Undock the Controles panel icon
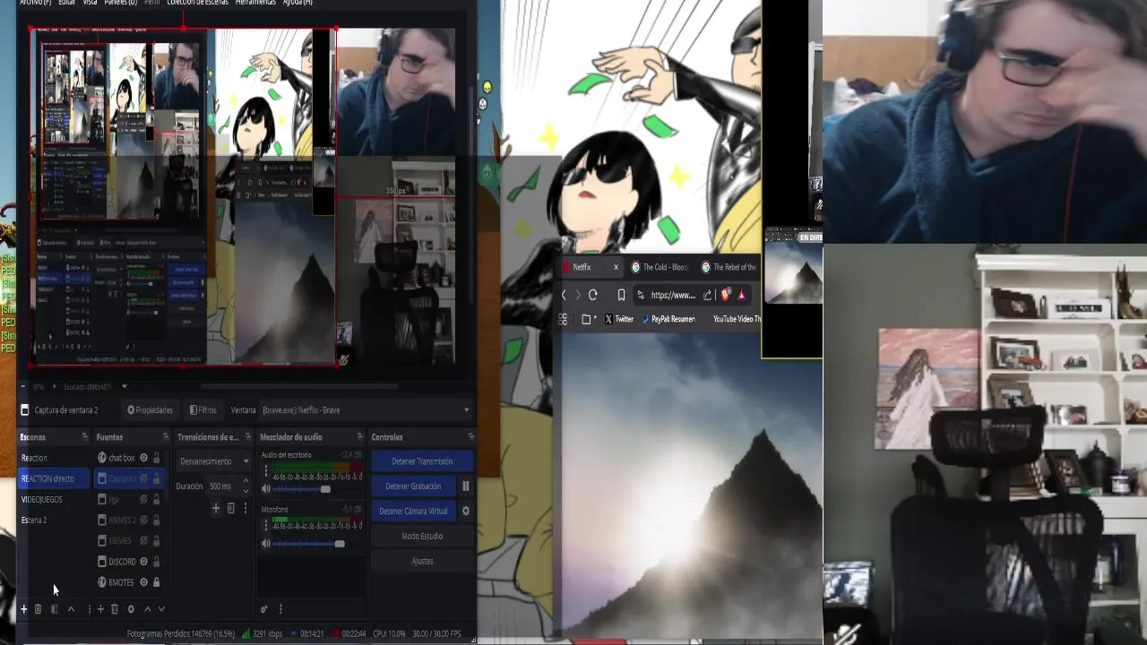Image resolution: width=1147 pixels, height=645 pixels. point(470,437)
